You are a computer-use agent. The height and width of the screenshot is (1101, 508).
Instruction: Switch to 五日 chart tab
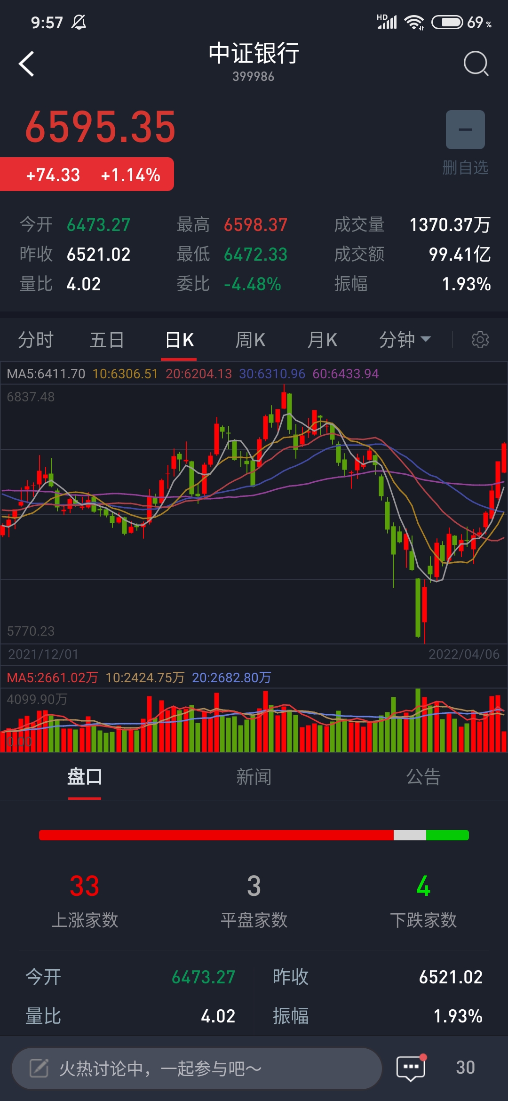tap(107, 340)
